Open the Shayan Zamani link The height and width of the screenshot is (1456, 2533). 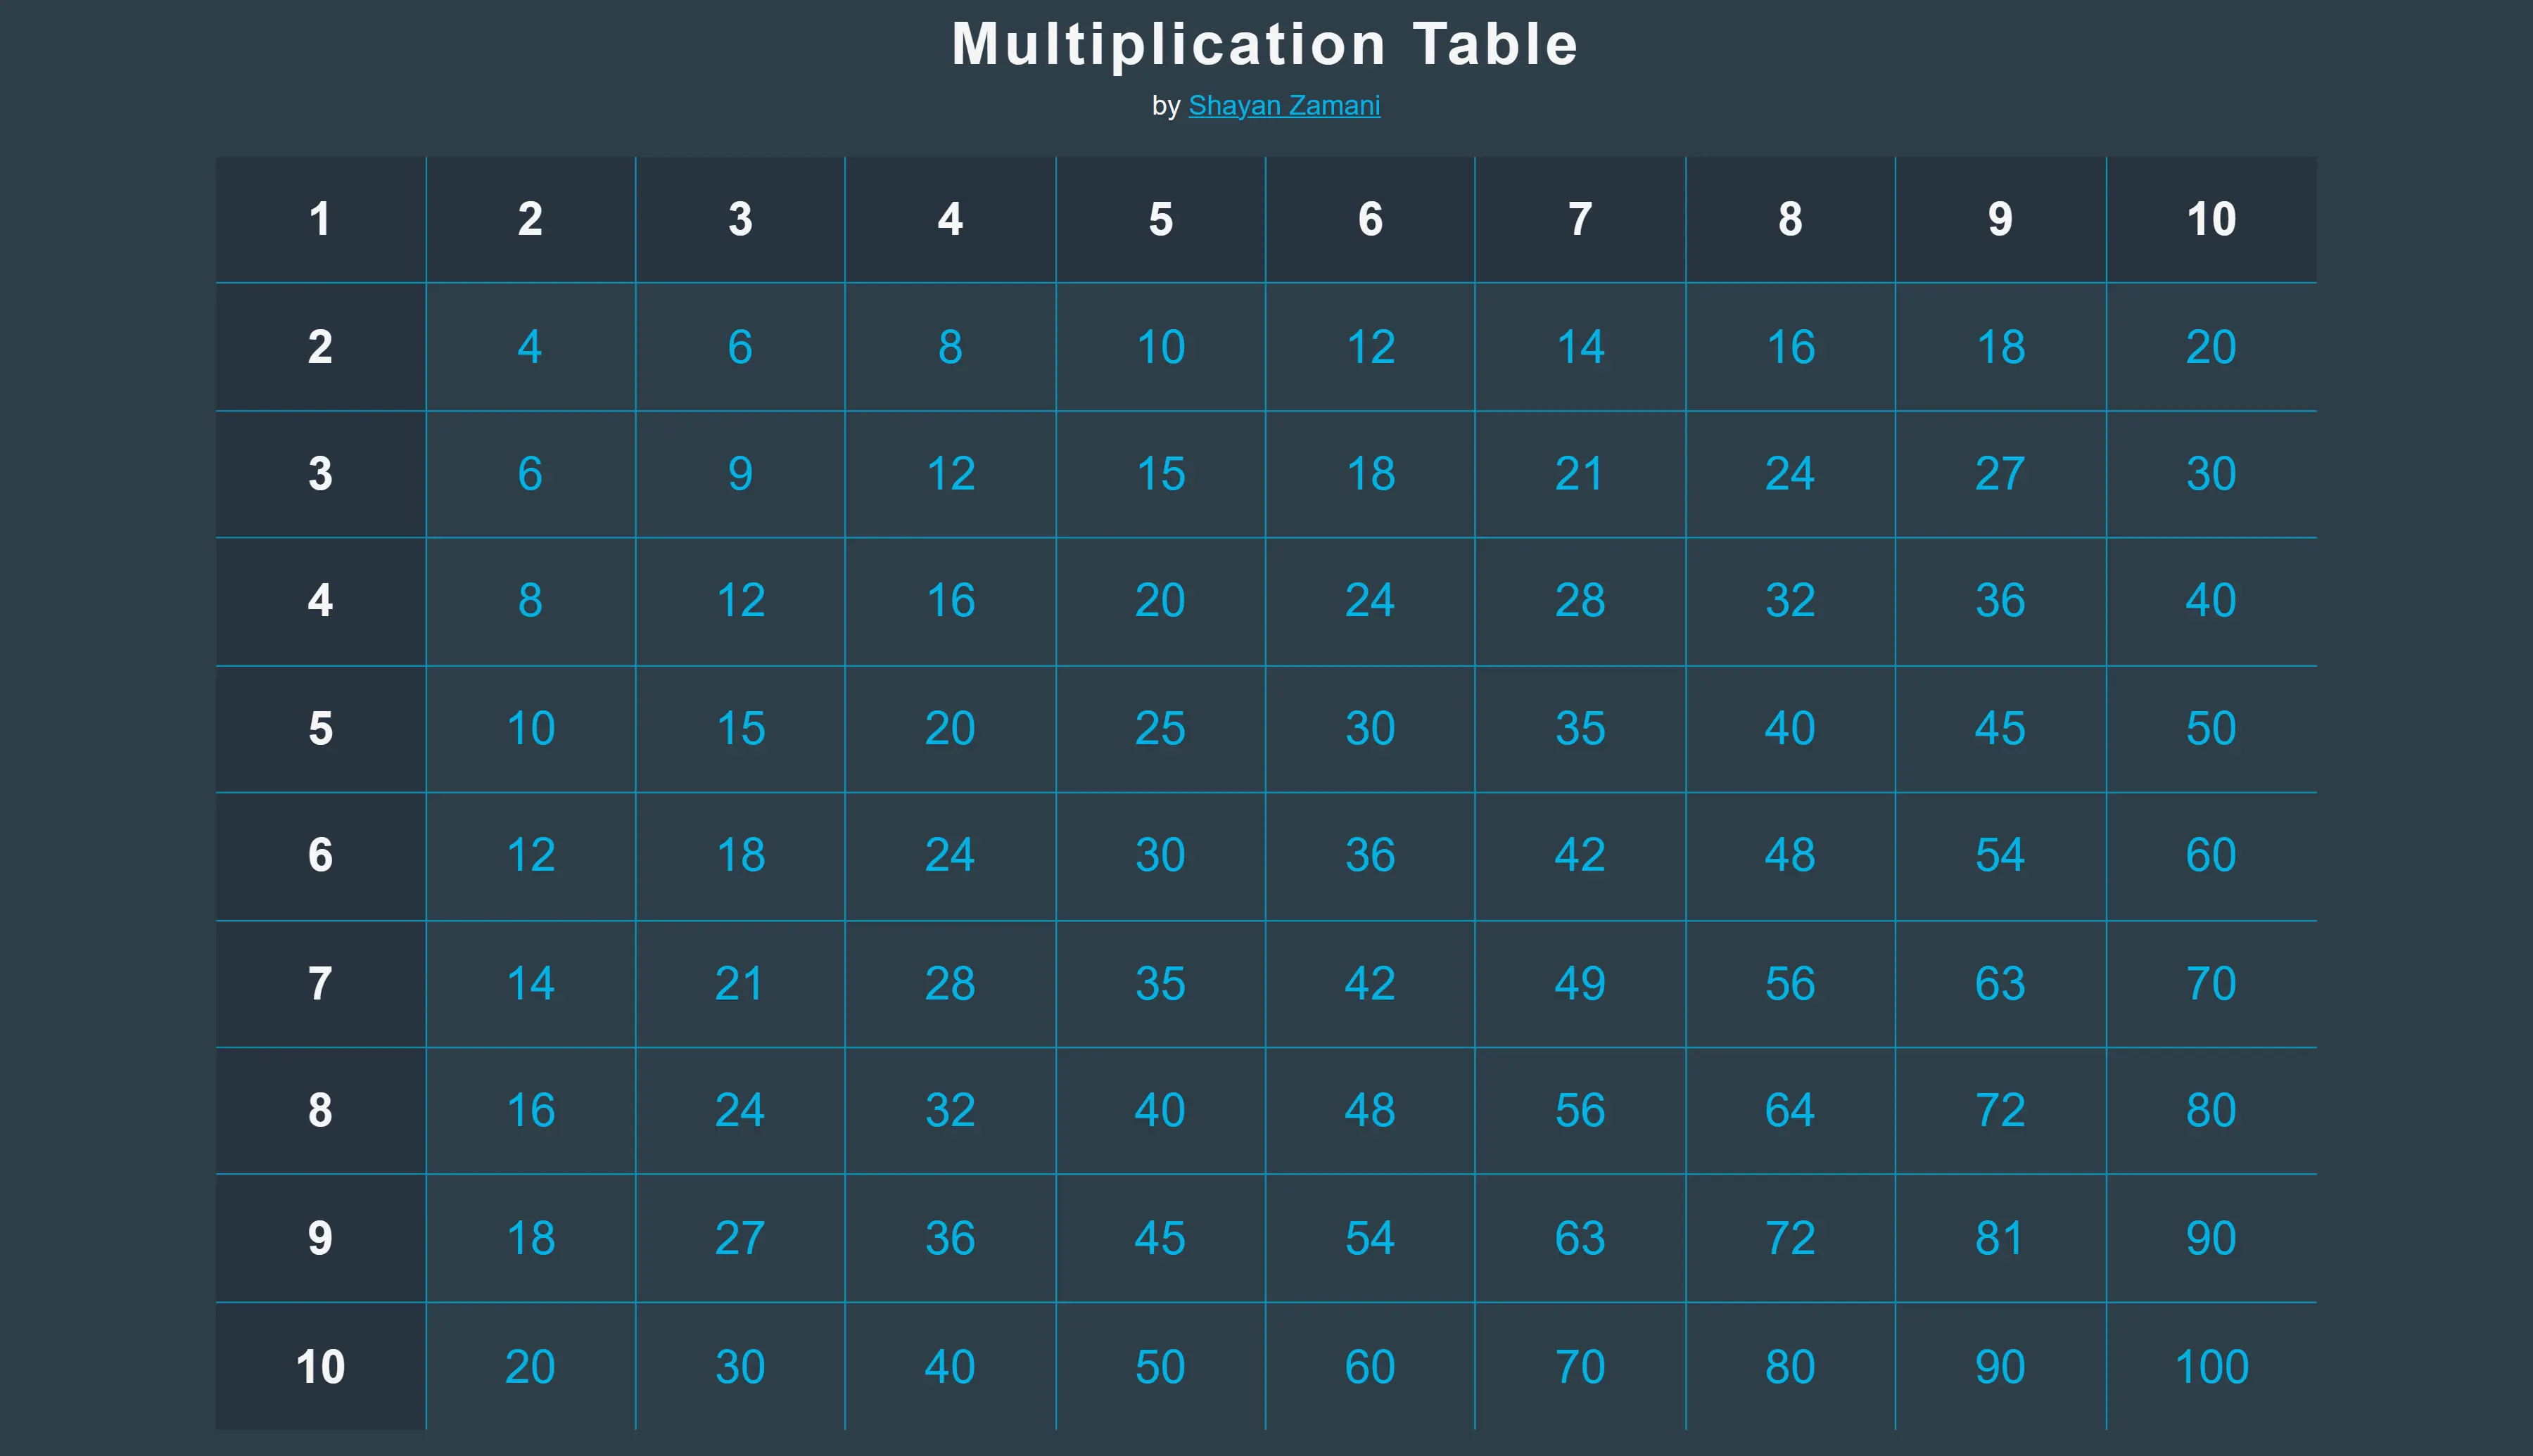click(x=1285, y=105)
